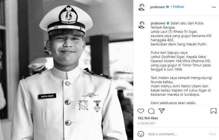The height and width of the screenshot is (140, 219).
Task: Click the 2 HOURS AGO timestamp
Action: pos(146,123)
